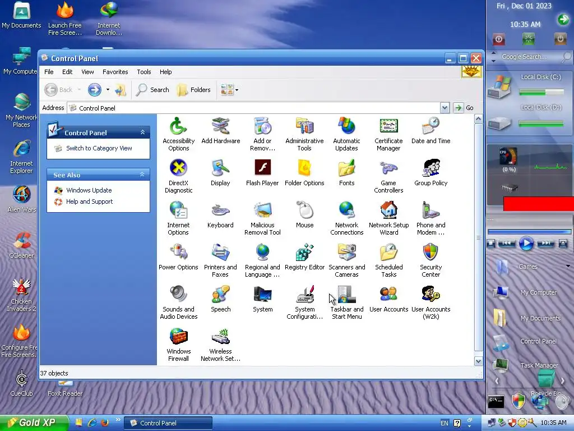Open Windows Firewall settings
The image size is (574, 431).
click(x=178, y=345)
